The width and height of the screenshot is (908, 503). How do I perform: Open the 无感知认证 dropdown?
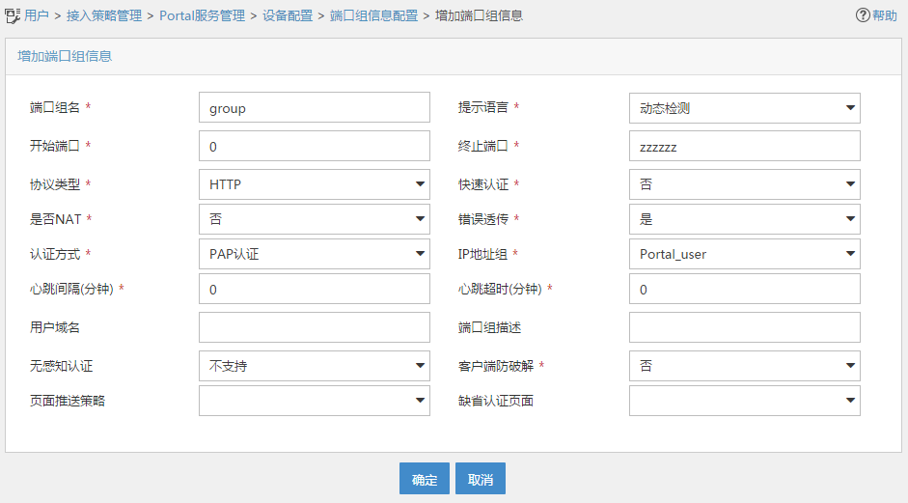[314, 366]
